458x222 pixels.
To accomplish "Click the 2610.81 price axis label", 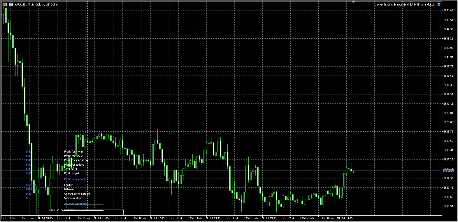I will pos(448,187).
